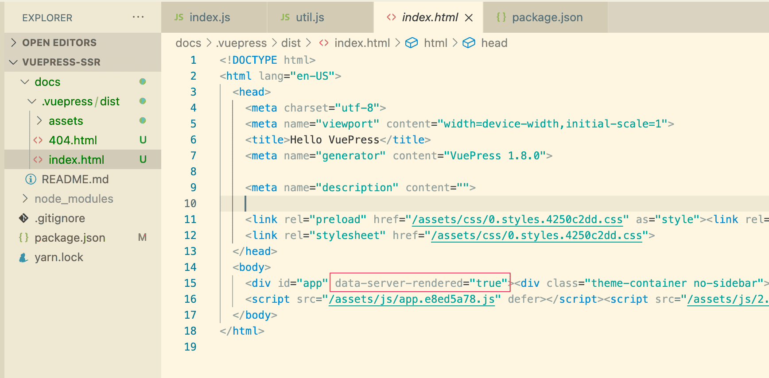Switch to the package.json tab
The width and height of the screenshot is (769, 378).
point(546,17)
